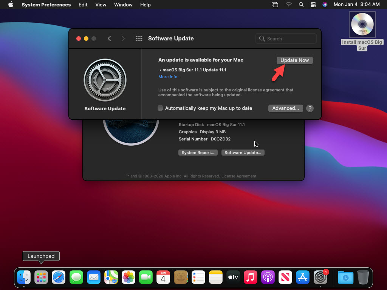Open the Help menu
The height and width of the screenshot is (290, 387).
click(146, 5)
